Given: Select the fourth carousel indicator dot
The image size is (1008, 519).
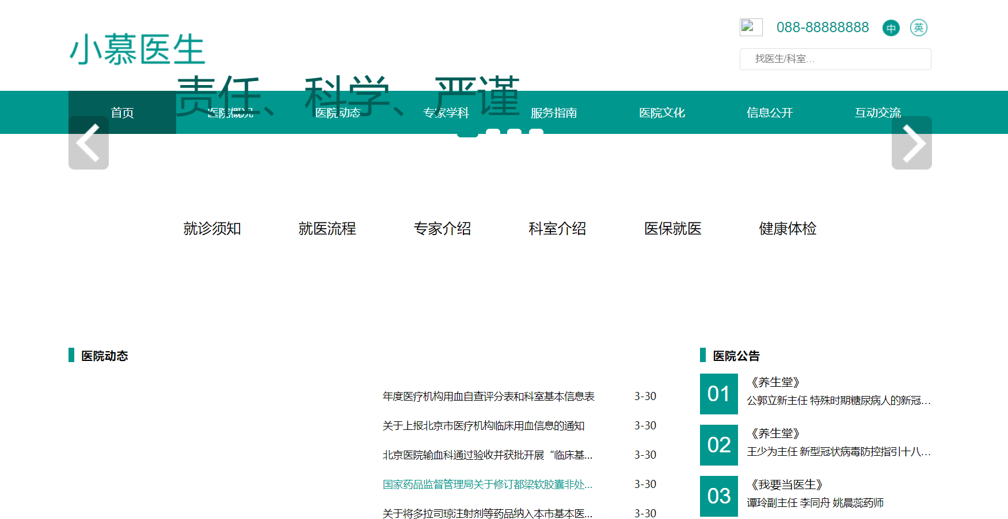Looking at the screenshot, I should (x=535, y=132).
